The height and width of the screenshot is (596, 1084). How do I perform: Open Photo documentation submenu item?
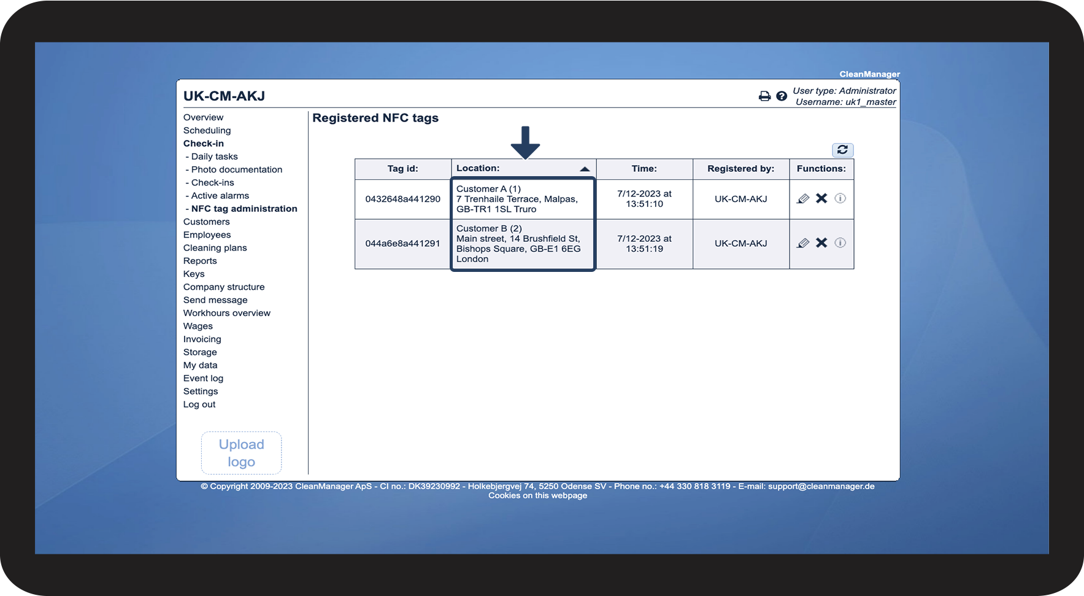[x=236, y=169]
